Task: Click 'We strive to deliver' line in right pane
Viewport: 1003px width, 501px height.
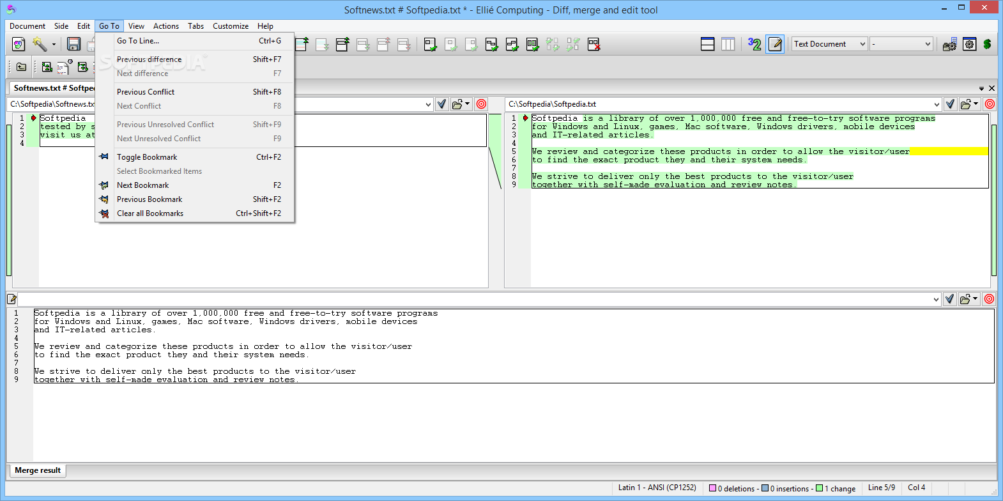Action: [693, 176]
